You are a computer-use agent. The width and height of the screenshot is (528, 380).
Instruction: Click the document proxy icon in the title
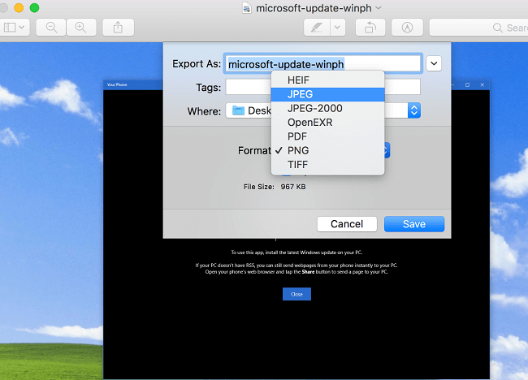click(247, 8)
